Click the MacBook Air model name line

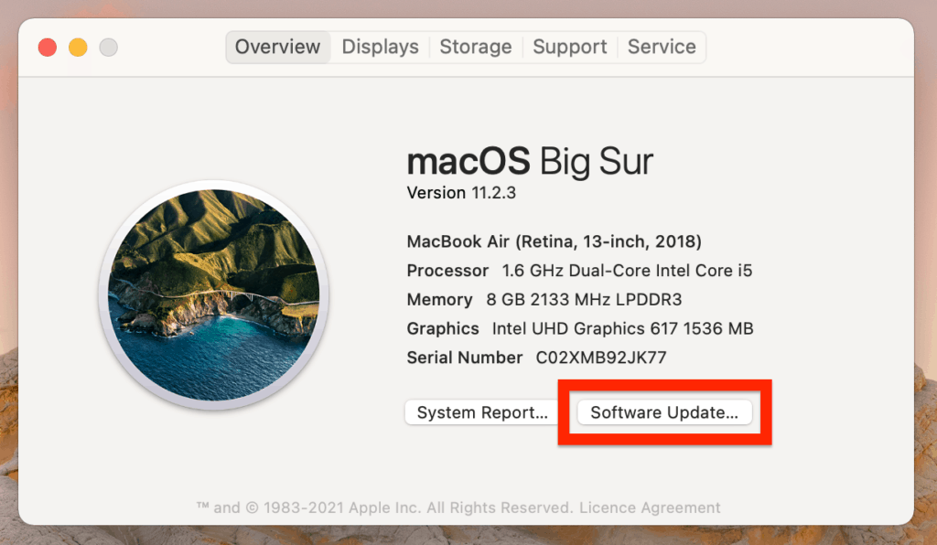tap(554, 242)
